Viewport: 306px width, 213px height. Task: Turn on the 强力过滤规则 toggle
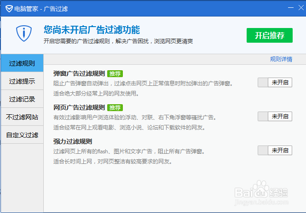pyautogui.click(x=275, y=150)
